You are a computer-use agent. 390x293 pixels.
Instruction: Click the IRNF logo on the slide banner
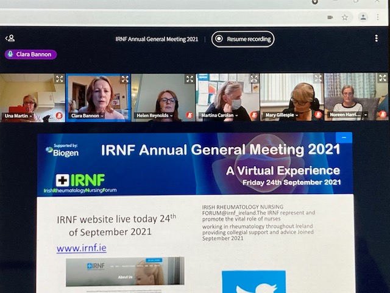point(80,183)
